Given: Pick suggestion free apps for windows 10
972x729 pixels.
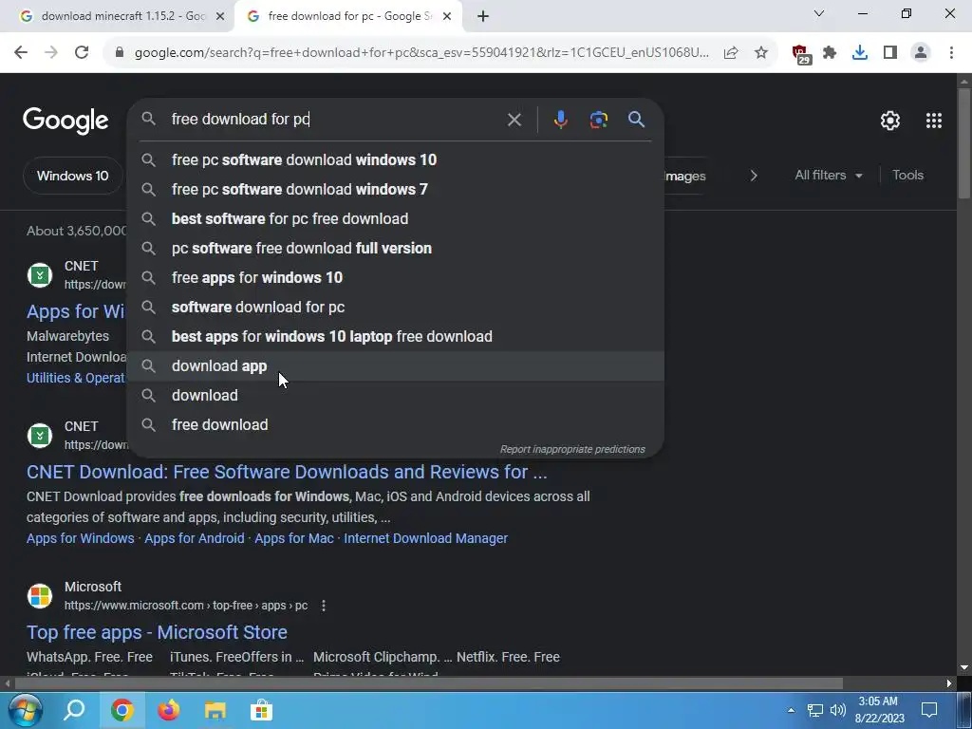Looking at the screenshot, I should pos(396,278).
